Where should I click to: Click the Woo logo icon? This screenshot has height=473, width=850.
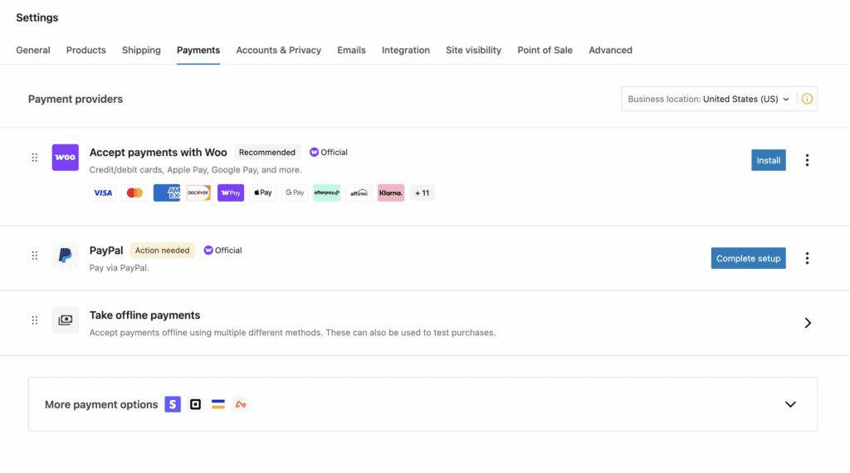[x=65, y=157]
